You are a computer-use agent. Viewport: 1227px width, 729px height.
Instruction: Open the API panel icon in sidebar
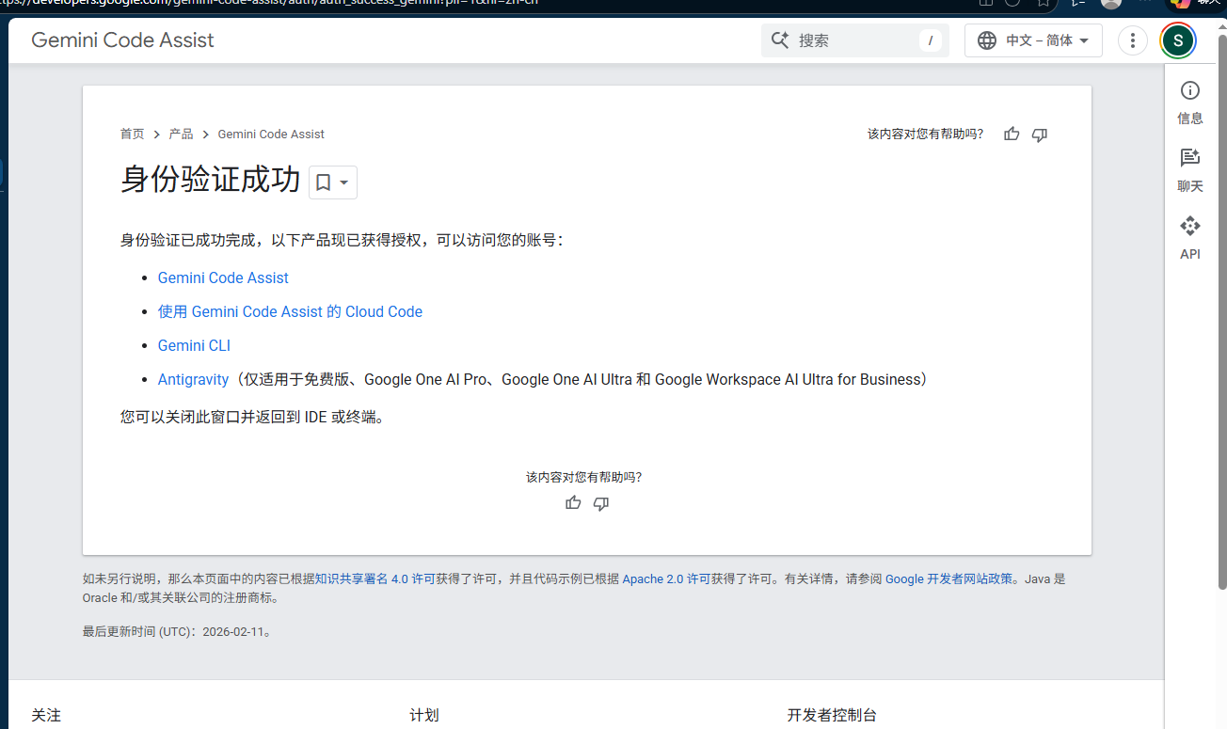1190,237
